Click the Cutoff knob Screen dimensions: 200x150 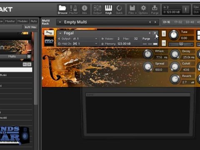[175, 67]
